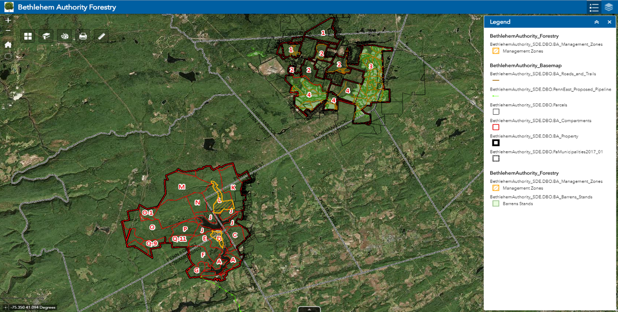The image size is (618, 312).
Task: Open the Bookmarks widget
Action: click(46, 36)
